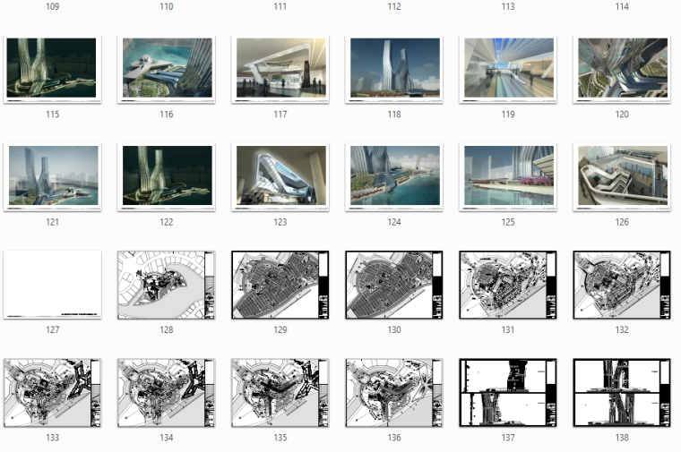Image resolution: width=681 pixels, height=452 pixels.
Task: Click page number label 122
Action: click(167, 222)
